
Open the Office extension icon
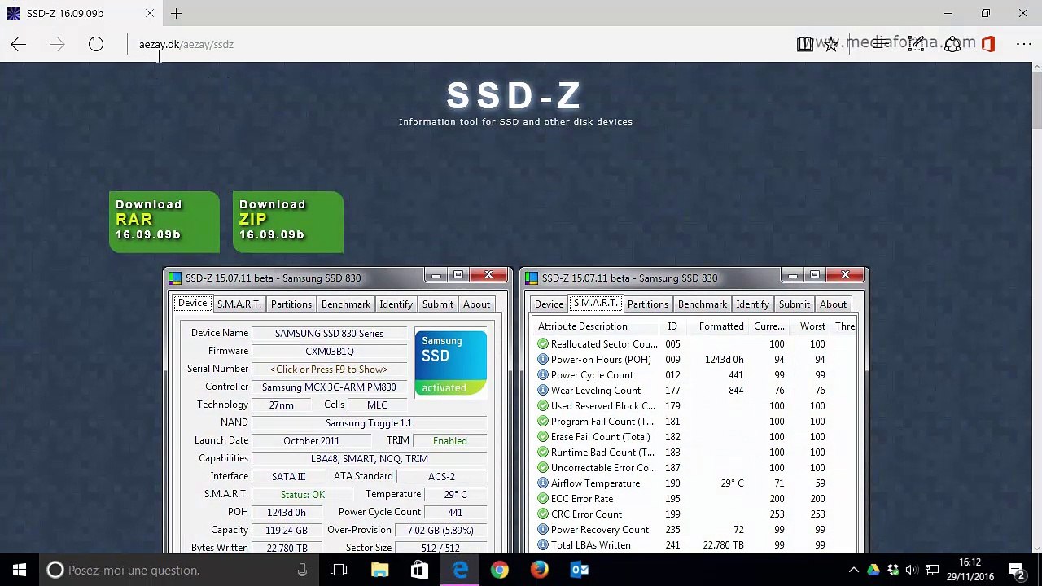(x=988, y=45)
